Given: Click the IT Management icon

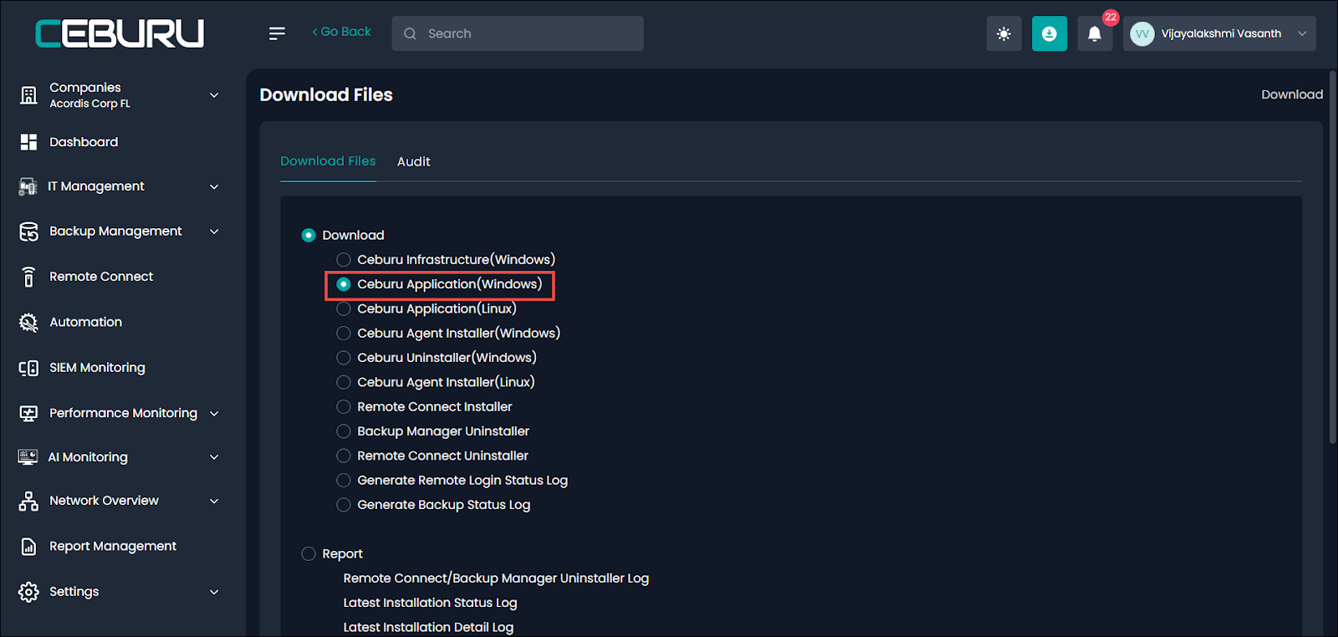Looking at the screenshot, I should click(28, 186).
